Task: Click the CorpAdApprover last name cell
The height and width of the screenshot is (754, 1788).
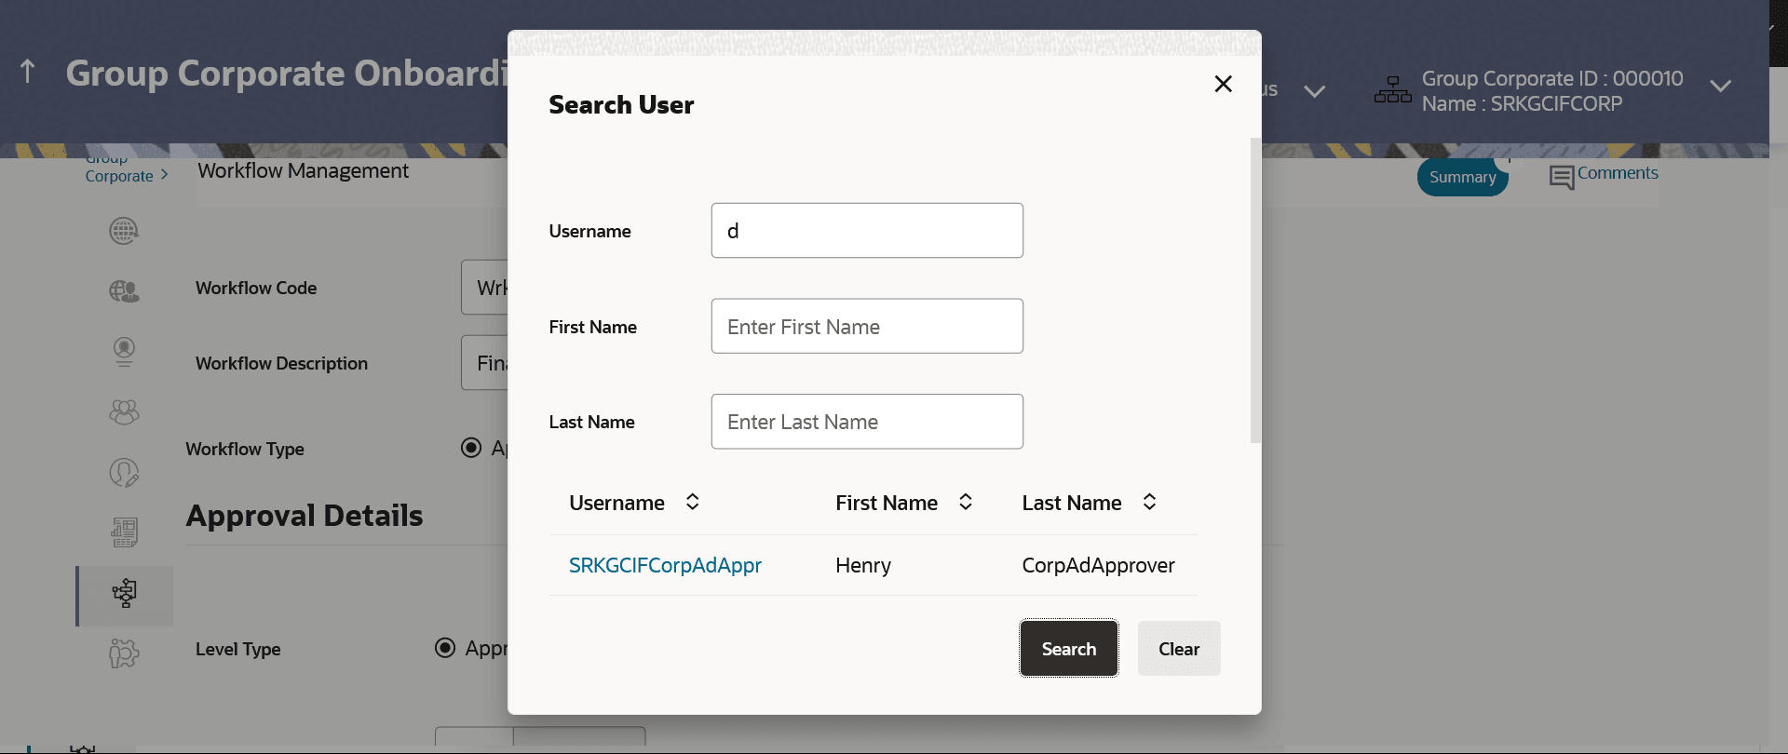Action: [1098, 565]
